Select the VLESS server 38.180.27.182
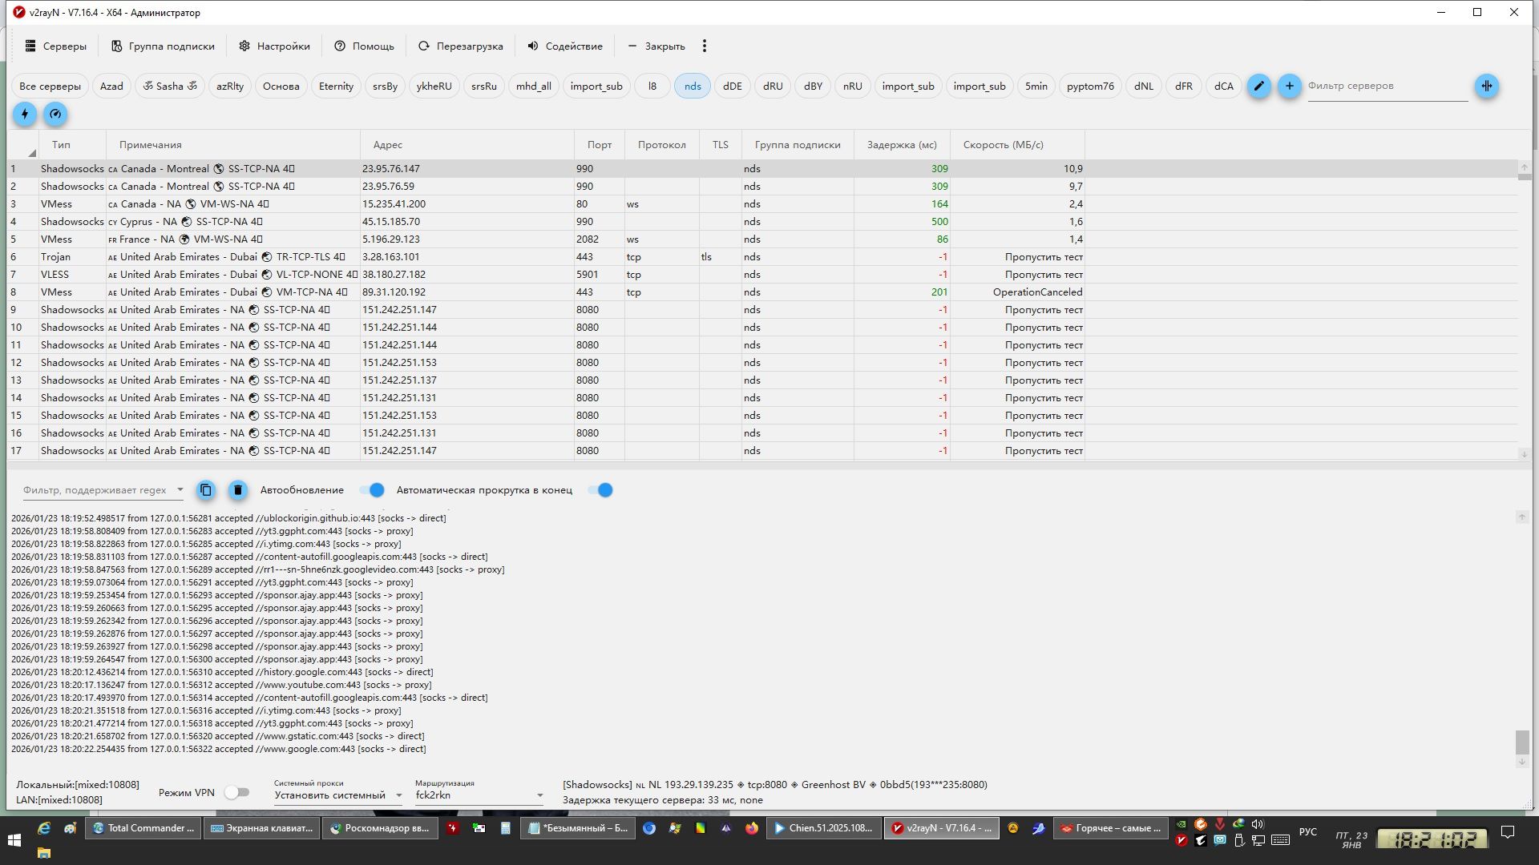 coord(762,275)
